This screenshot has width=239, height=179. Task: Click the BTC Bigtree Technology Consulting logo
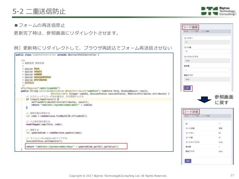[x=218, y=11]
